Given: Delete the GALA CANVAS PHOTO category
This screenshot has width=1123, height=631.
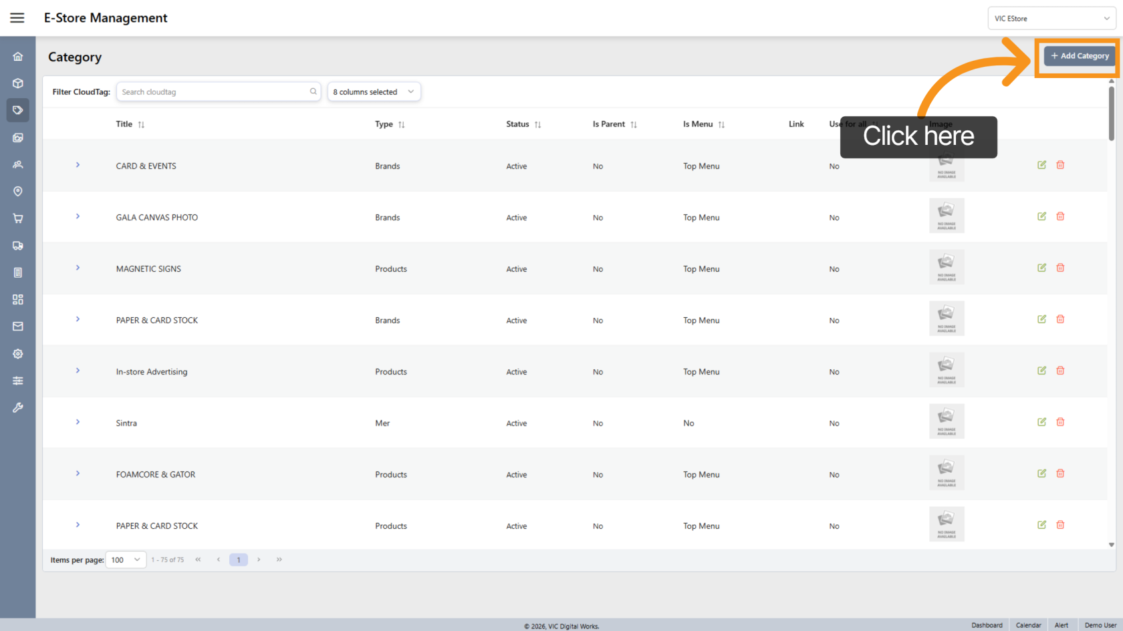Looking at the screenshot, I should 1060,216.
